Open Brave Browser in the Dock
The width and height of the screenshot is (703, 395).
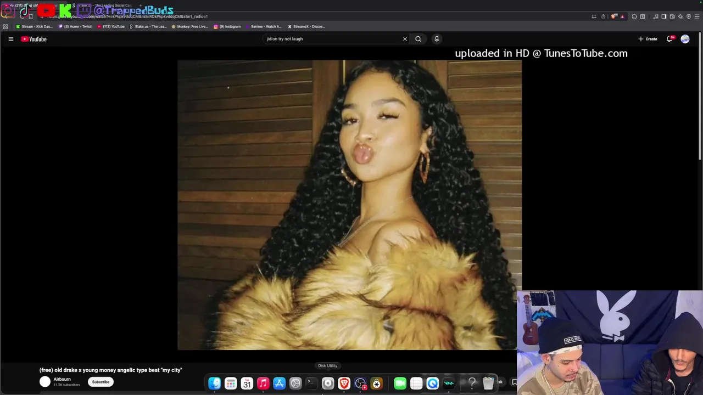point(344,383)
